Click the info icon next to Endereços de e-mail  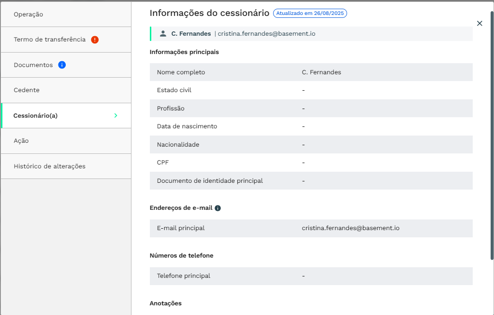pos(218,208)
